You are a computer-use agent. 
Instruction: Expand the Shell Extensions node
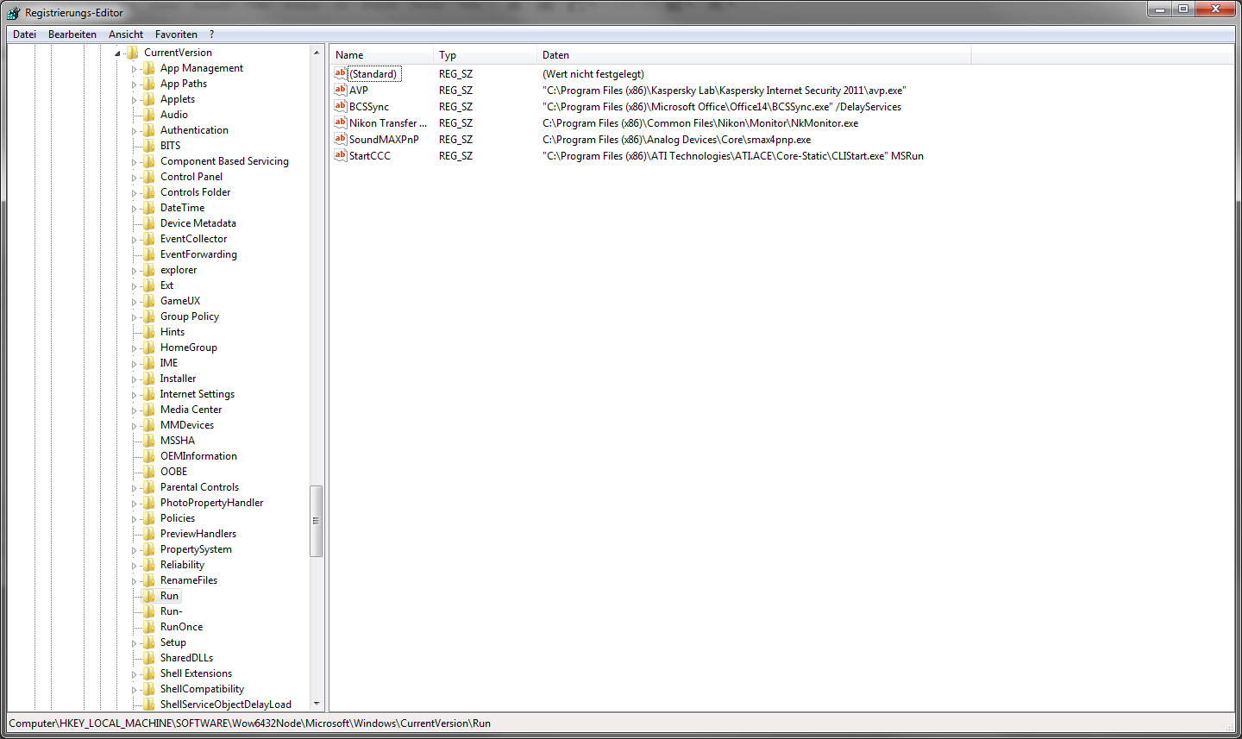(x=135, y=674)
